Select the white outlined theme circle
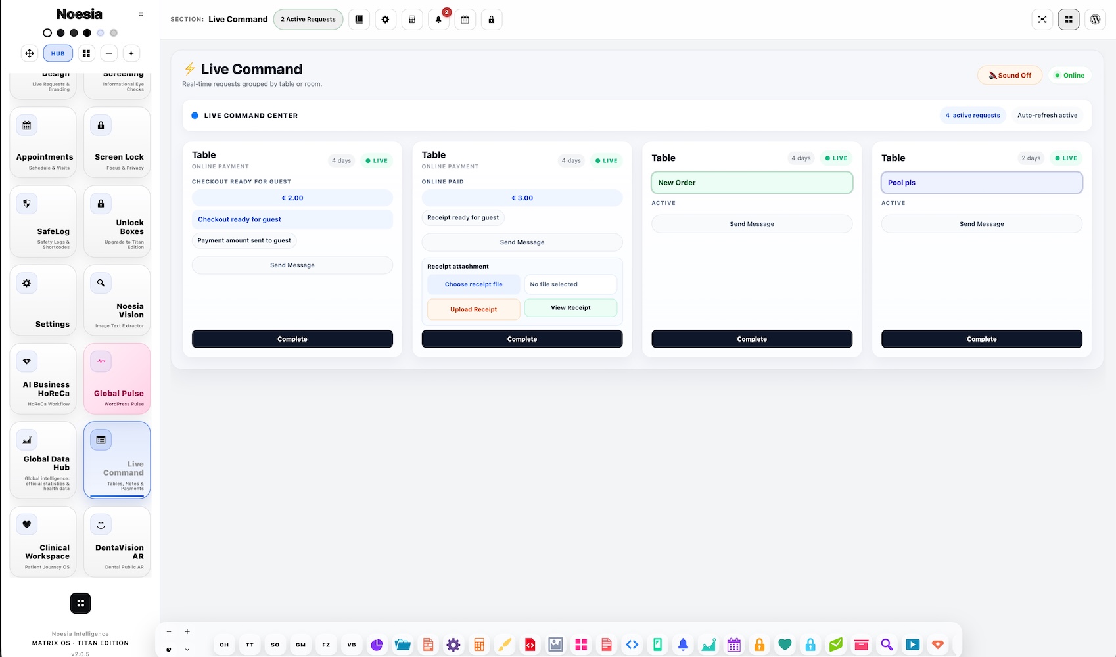 point(47,33)
